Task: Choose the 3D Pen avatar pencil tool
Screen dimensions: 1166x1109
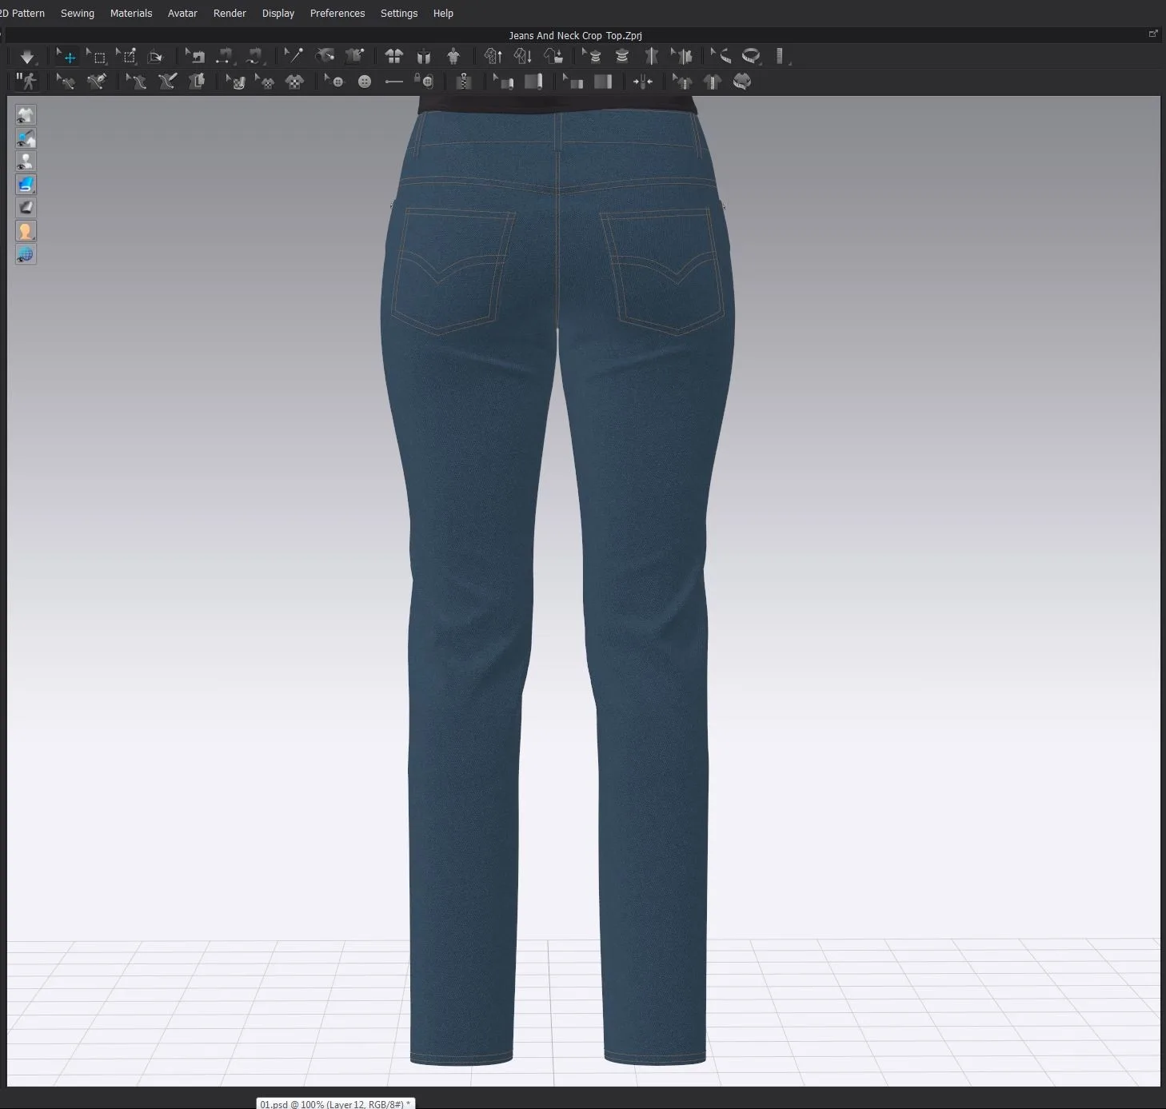Action: coord(166,82)
